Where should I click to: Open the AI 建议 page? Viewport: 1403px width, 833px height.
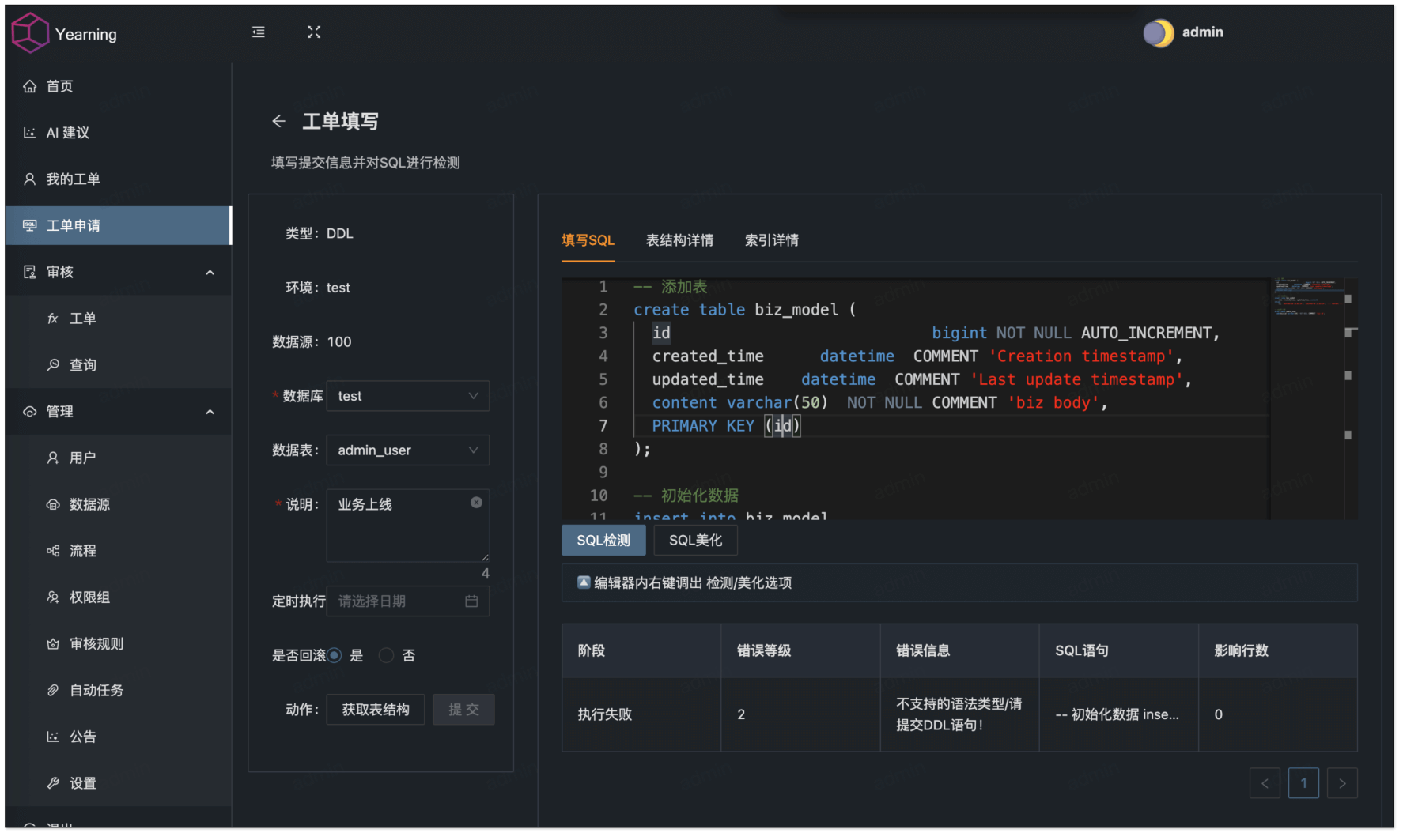point(66,132)
